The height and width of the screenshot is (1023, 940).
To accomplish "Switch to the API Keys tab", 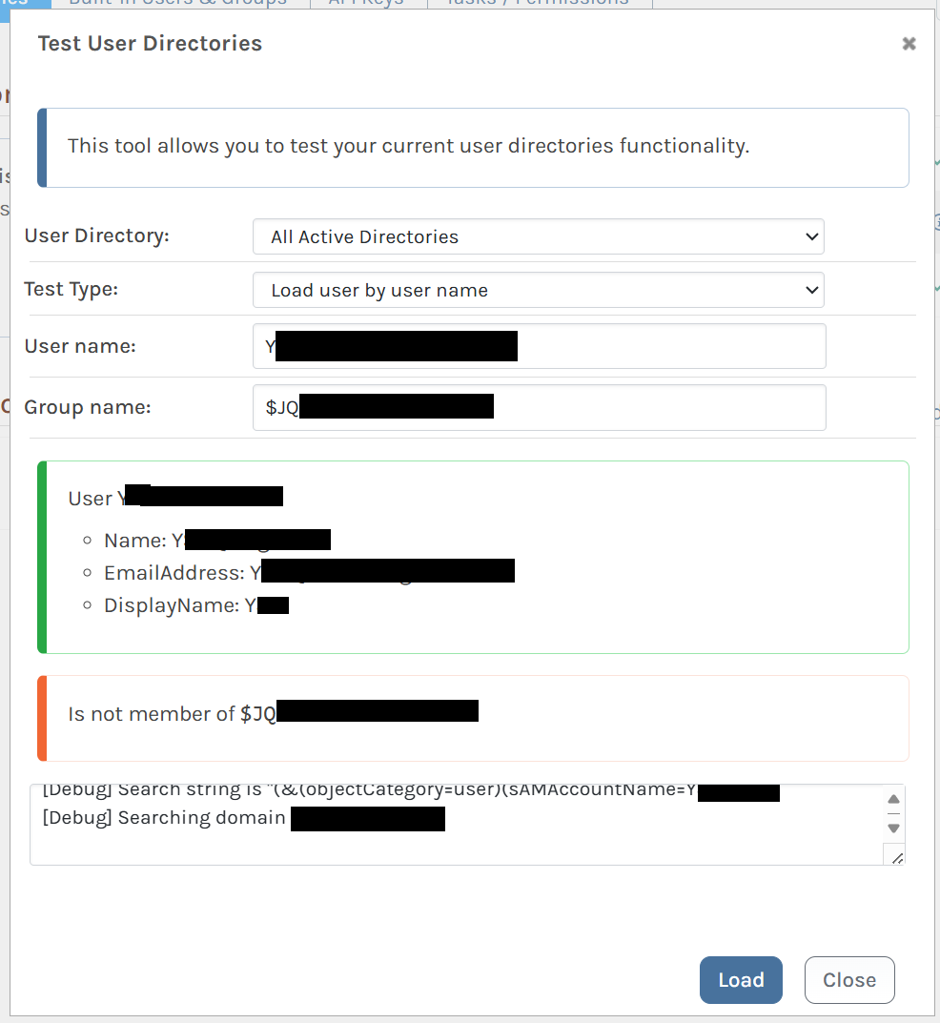I will 368,3.
